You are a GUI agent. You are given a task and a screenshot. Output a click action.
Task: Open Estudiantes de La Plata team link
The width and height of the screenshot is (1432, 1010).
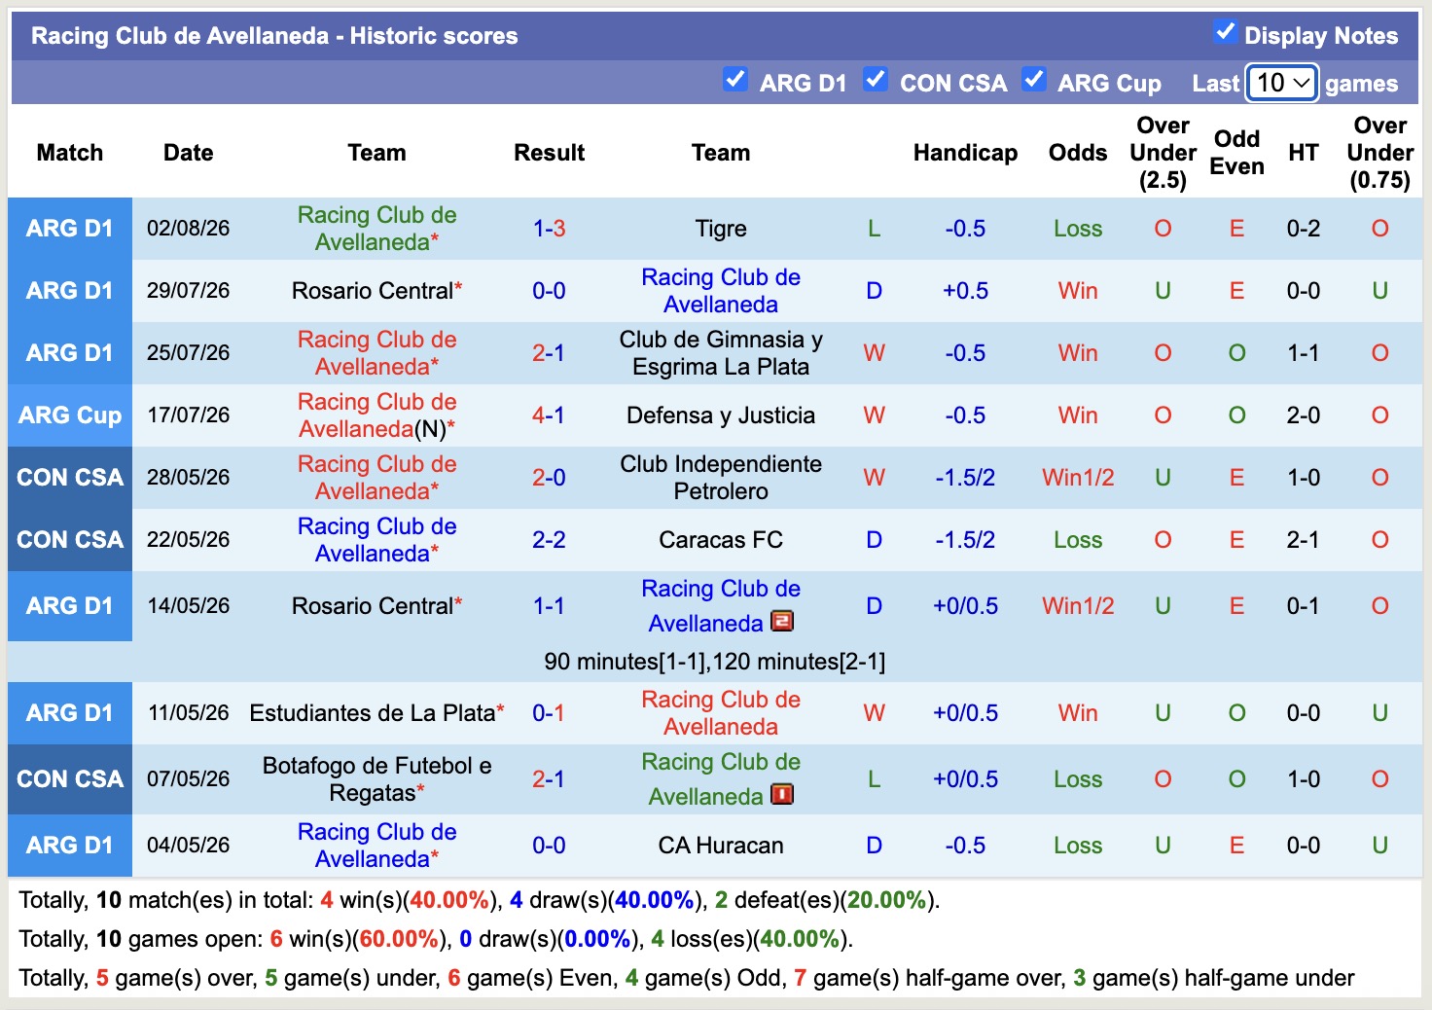373,713
